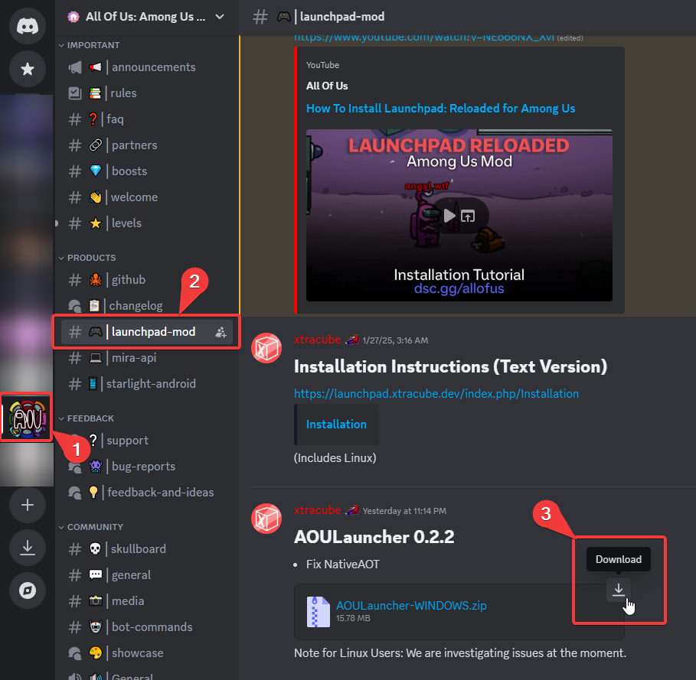
Task: Collapse the FEEDBACK category
Action: pyautogui.click(x=87, y=418)
